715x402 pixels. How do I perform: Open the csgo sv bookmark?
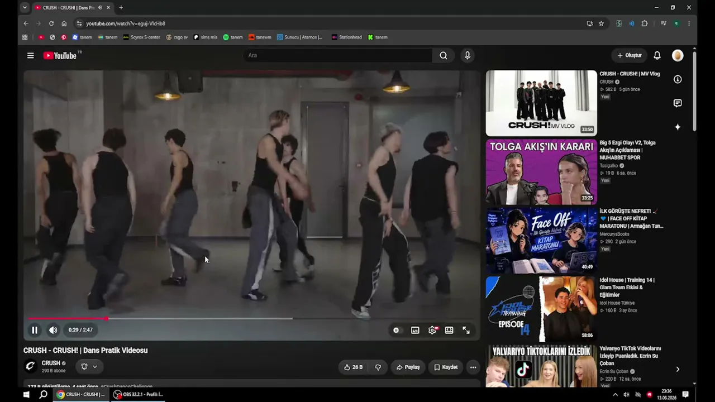coord(177,37)
